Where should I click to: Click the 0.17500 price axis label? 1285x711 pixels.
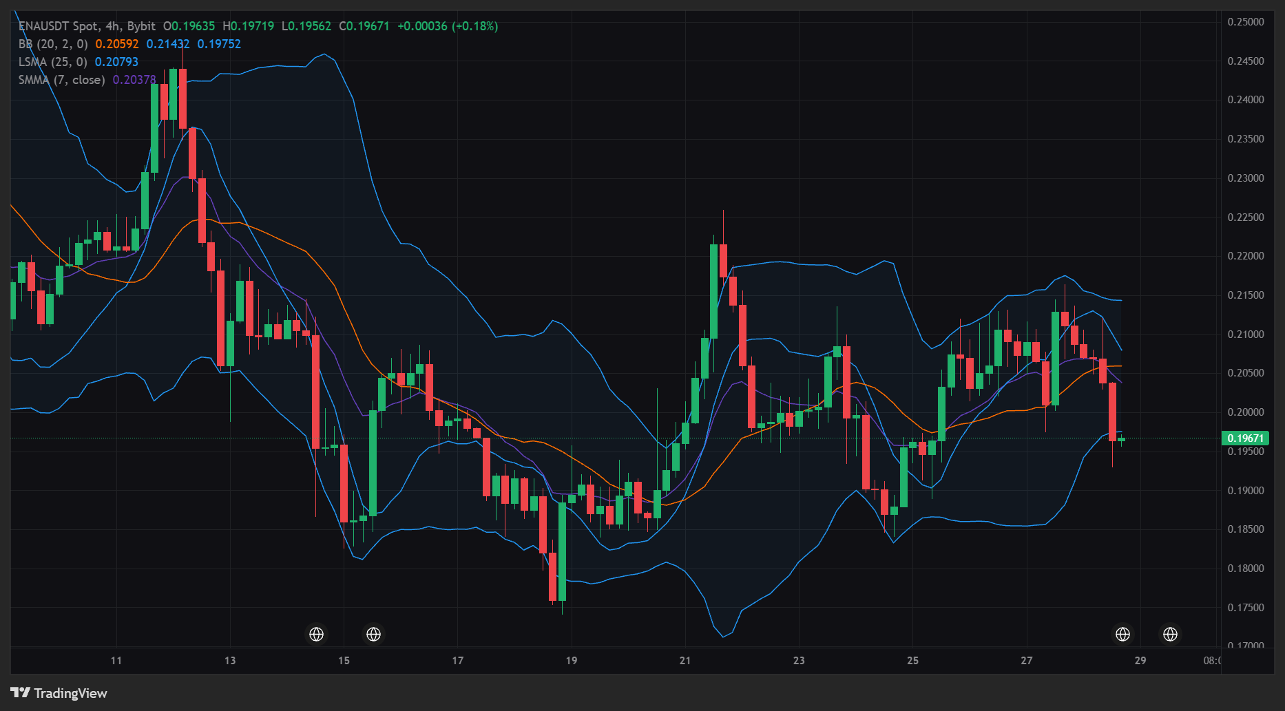click(x=1246, y=608)
